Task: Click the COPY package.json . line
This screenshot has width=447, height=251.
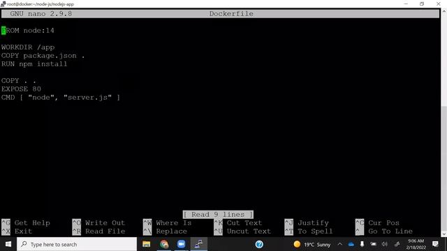Action: click(43, 56)
